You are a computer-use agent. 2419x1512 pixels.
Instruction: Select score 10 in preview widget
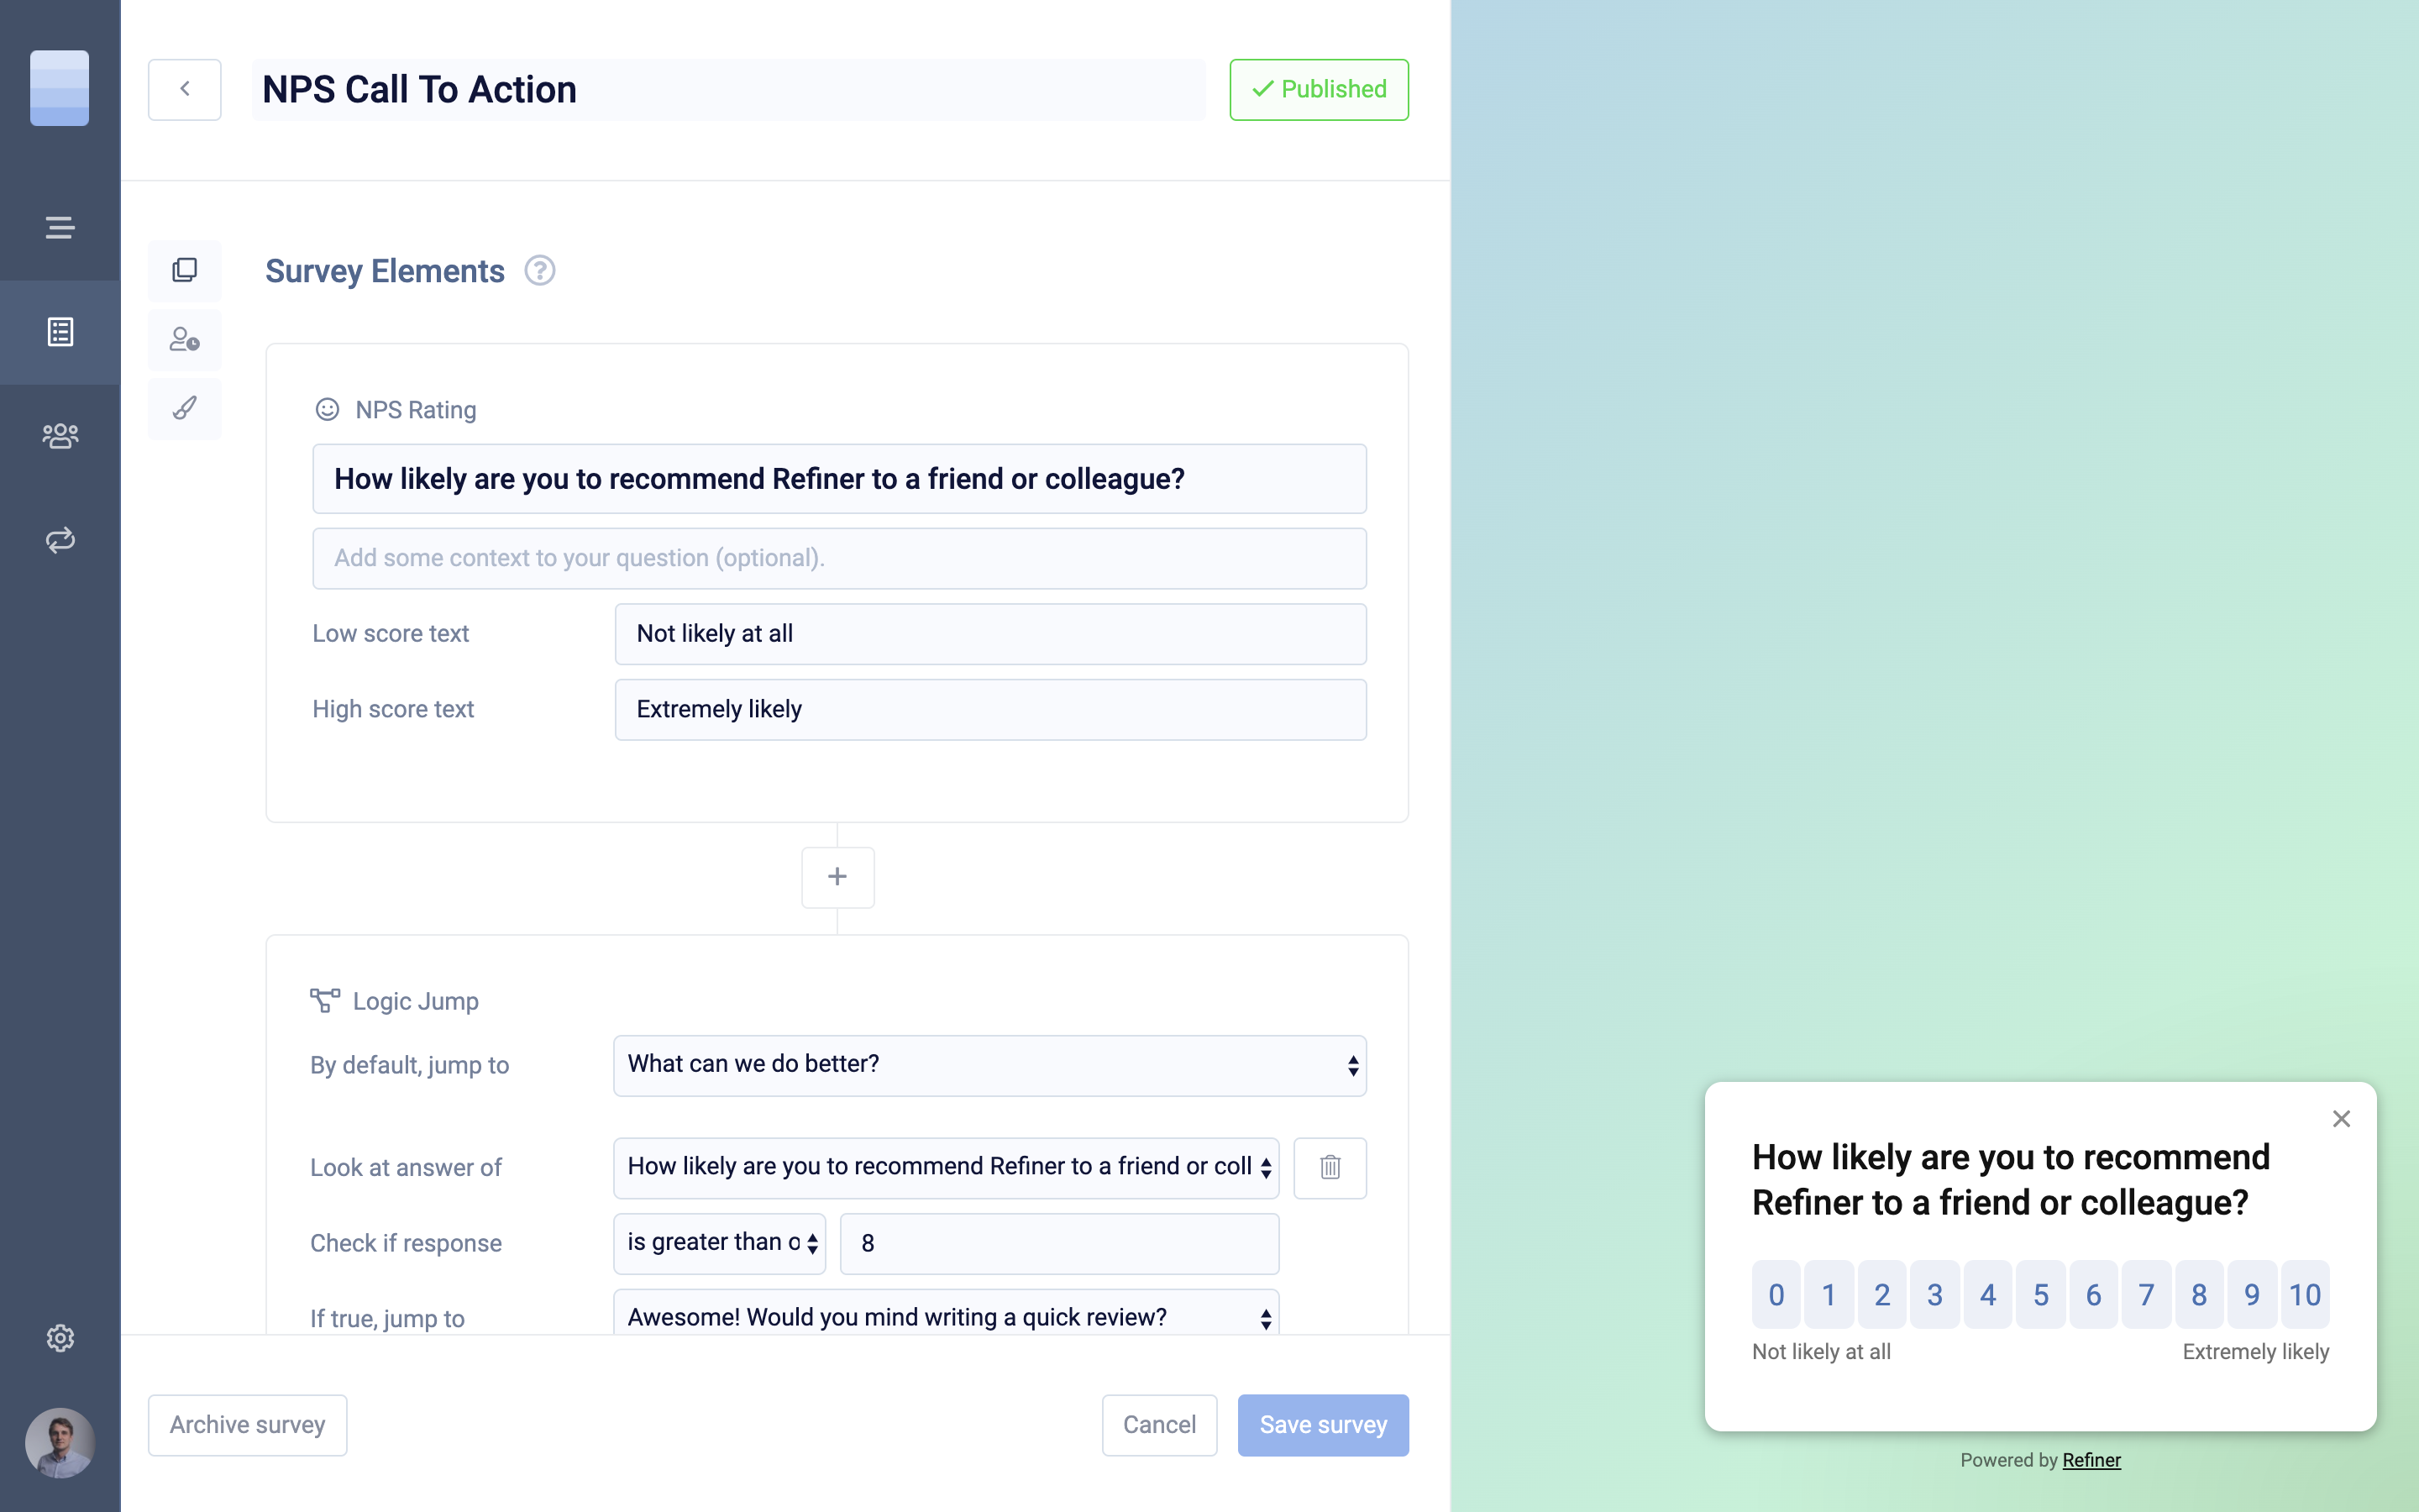[2306, 1295]
